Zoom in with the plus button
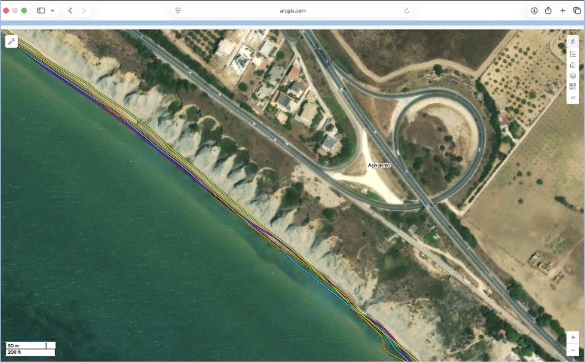The height and width of the screenshot is (362, 585). tap(573, 337)
